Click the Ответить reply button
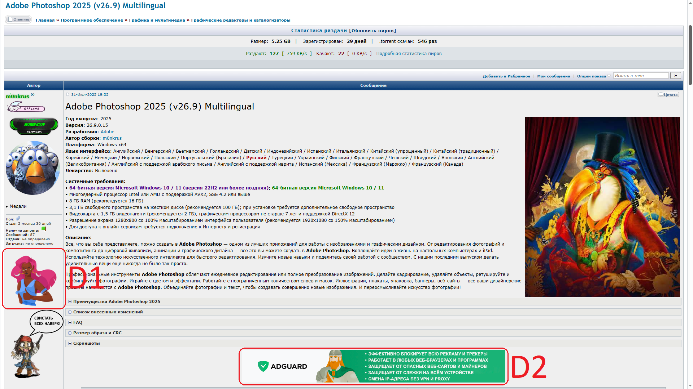The image size is (693, 389). [x=18, y=19]
